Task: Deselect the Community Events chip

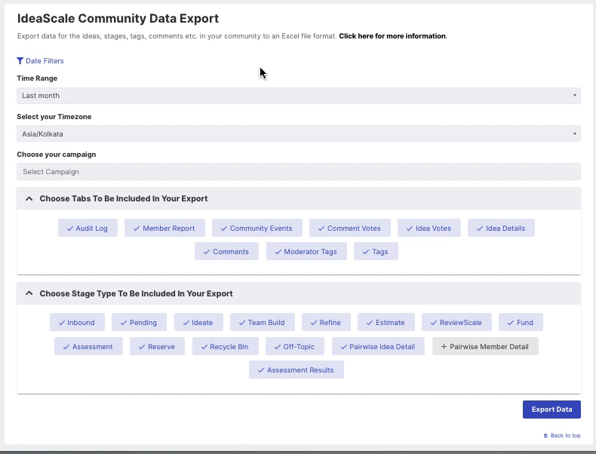Action: click(x=257, y=228)
